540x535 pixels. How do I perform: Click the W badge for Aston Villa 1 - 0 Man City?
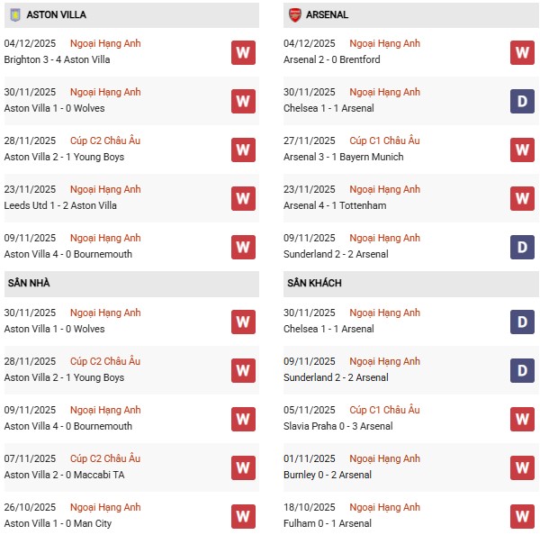[243, 516]
